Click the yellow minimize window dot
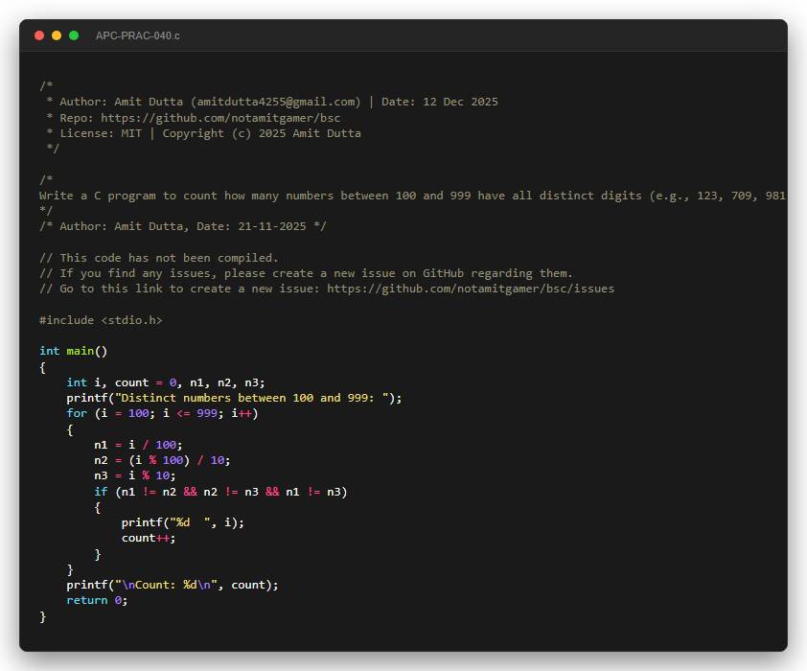 [57, 35]
